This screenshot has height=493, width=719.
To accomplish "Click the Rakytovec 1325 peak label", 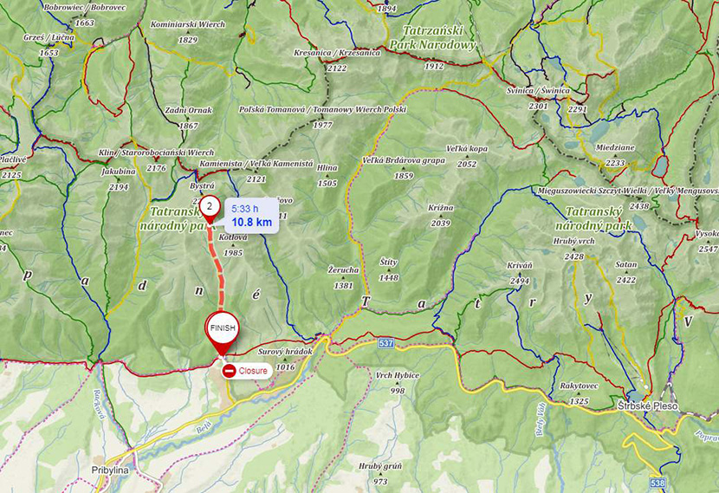I will click(x=579, y=393).
